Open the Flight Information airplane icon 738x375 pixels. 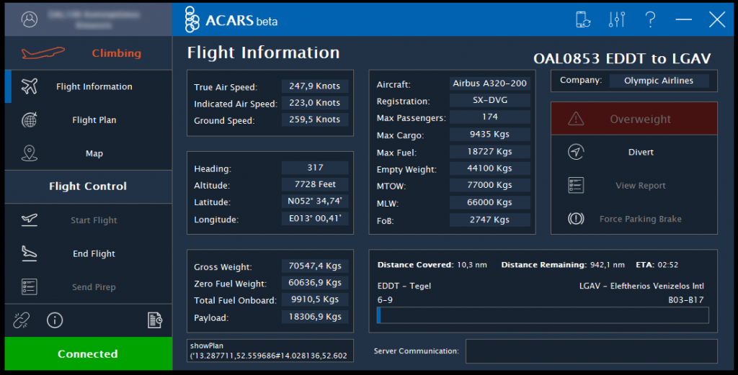tap(29, 86)
